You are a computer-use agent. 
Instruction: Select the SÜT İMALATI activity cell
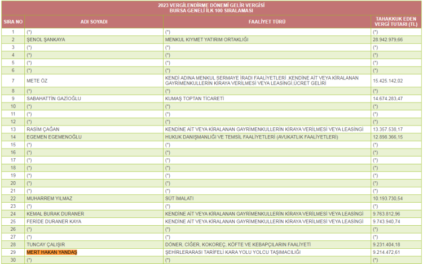[x=179, y=198]
